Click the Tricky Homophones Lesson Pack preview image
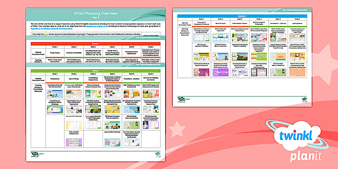The image size is (338, 169). pos(297,37)
